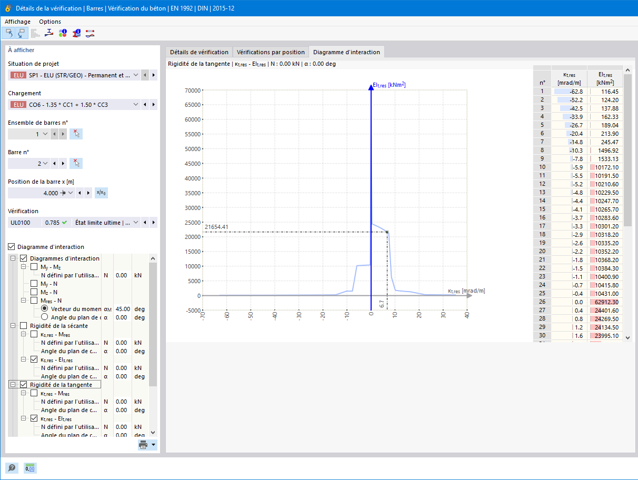Pick member set graphically with cursor icon

(x=76, y=134)
